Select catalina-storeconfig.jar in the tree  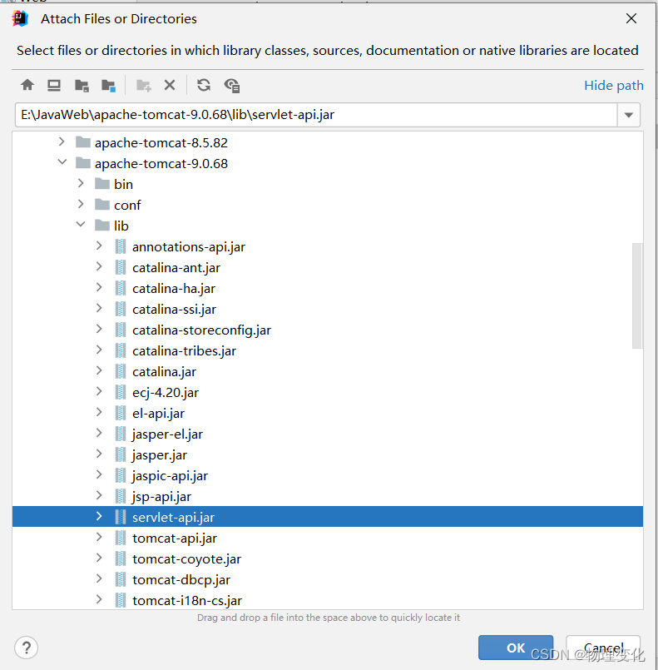click(x=201, y=330)
